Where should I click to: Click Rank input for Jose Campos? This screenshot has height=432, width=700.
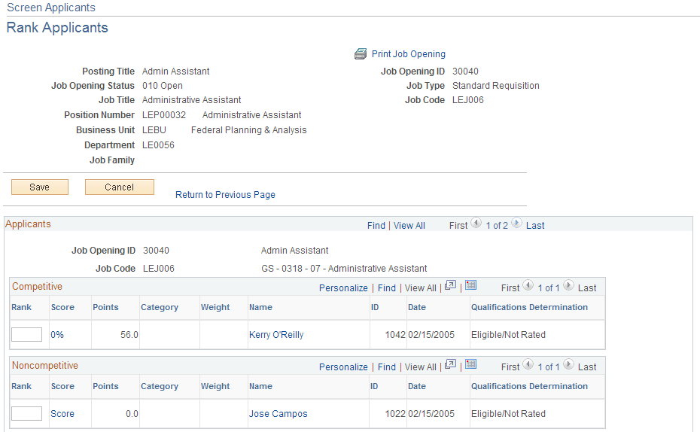[27, 414]
